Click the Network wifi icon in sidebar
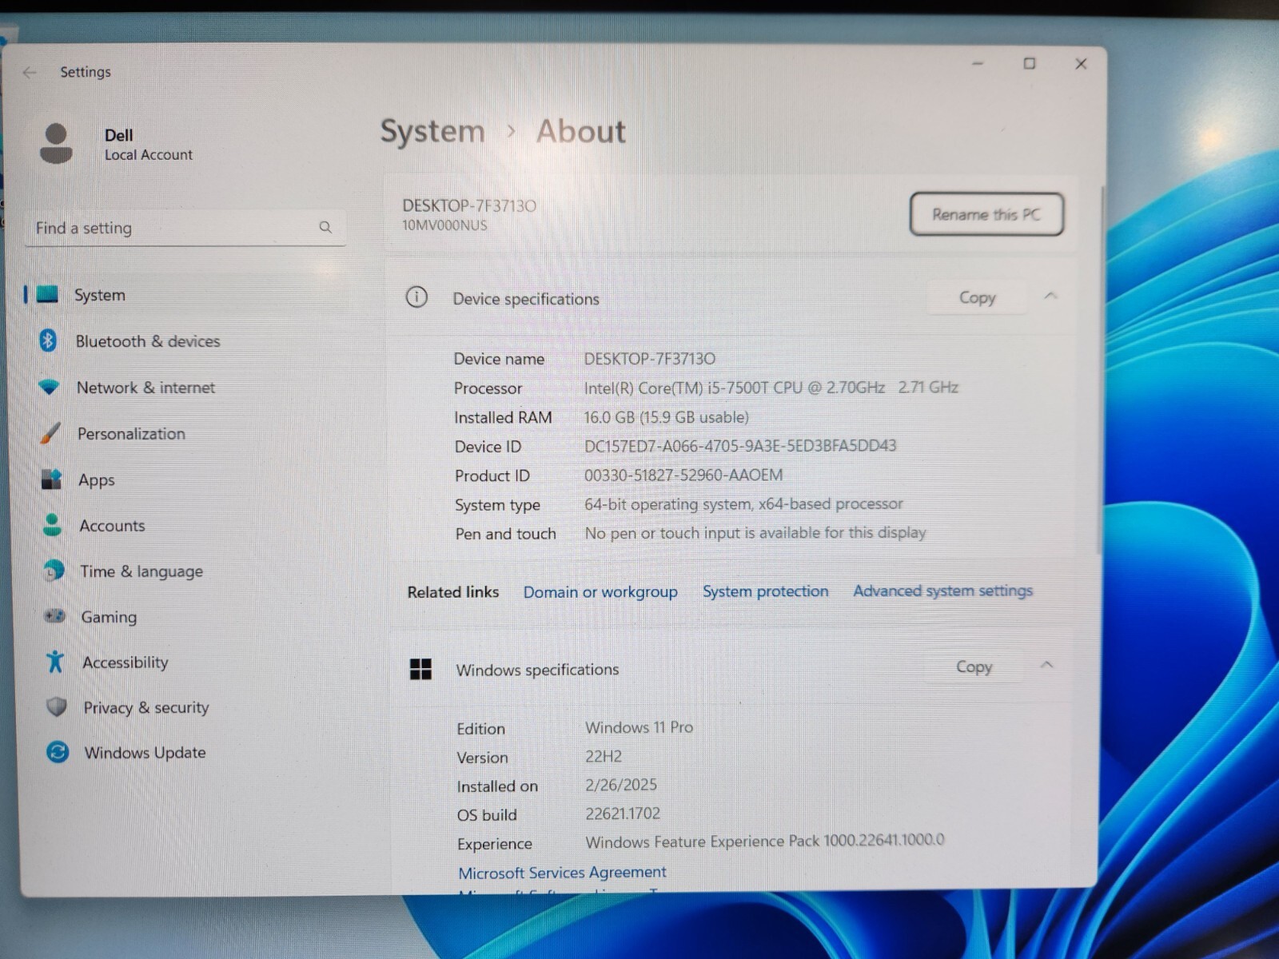Screen dimensions: 1279x959 pos(49,388)
